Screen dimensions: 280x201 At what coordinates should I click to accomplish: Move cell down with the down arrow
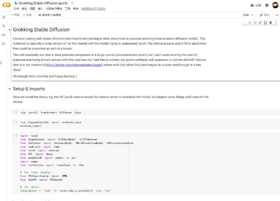(x=250, y=22)
